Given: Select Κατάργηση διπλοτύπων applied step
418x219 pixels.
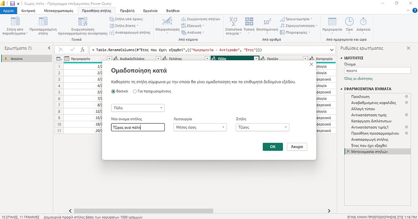Looking at the screenshot, I should (x=371, y=121).
